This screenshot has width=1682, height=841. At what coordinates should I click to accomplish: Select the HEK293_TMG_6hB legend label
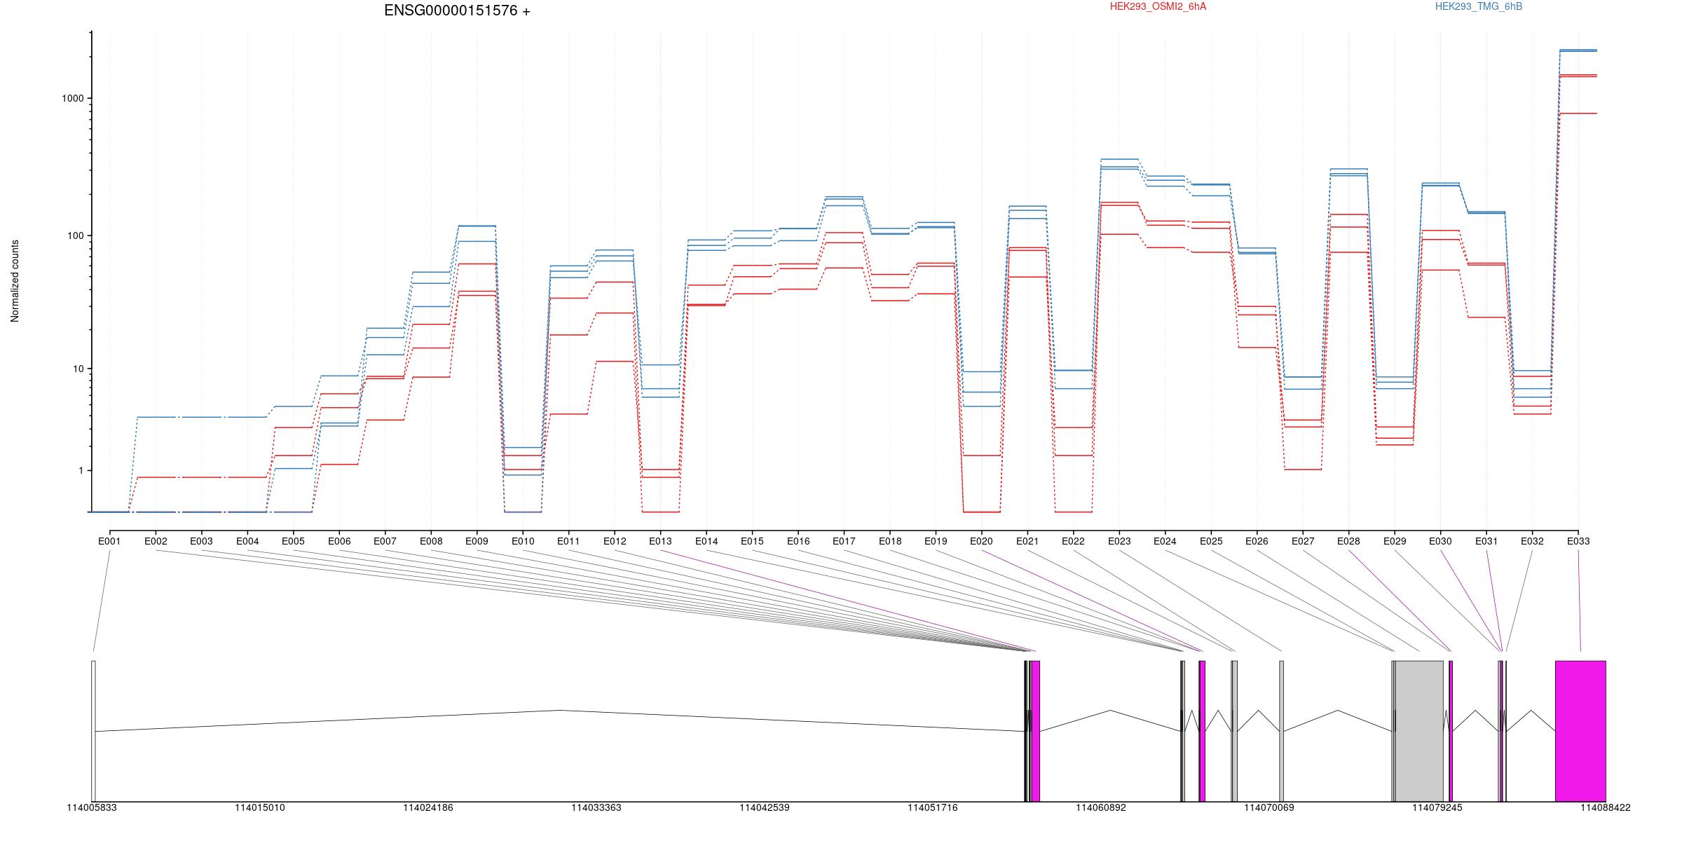(x=1479, y=6)
